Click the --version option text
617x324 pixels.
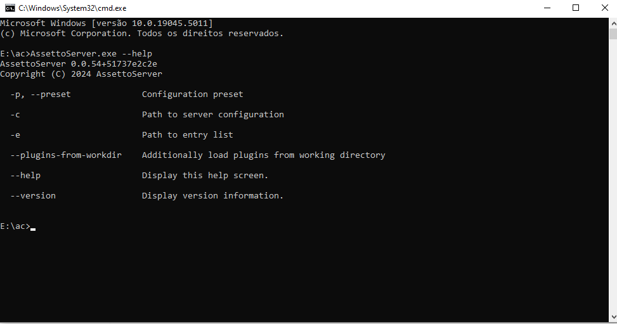coord(33,196)
